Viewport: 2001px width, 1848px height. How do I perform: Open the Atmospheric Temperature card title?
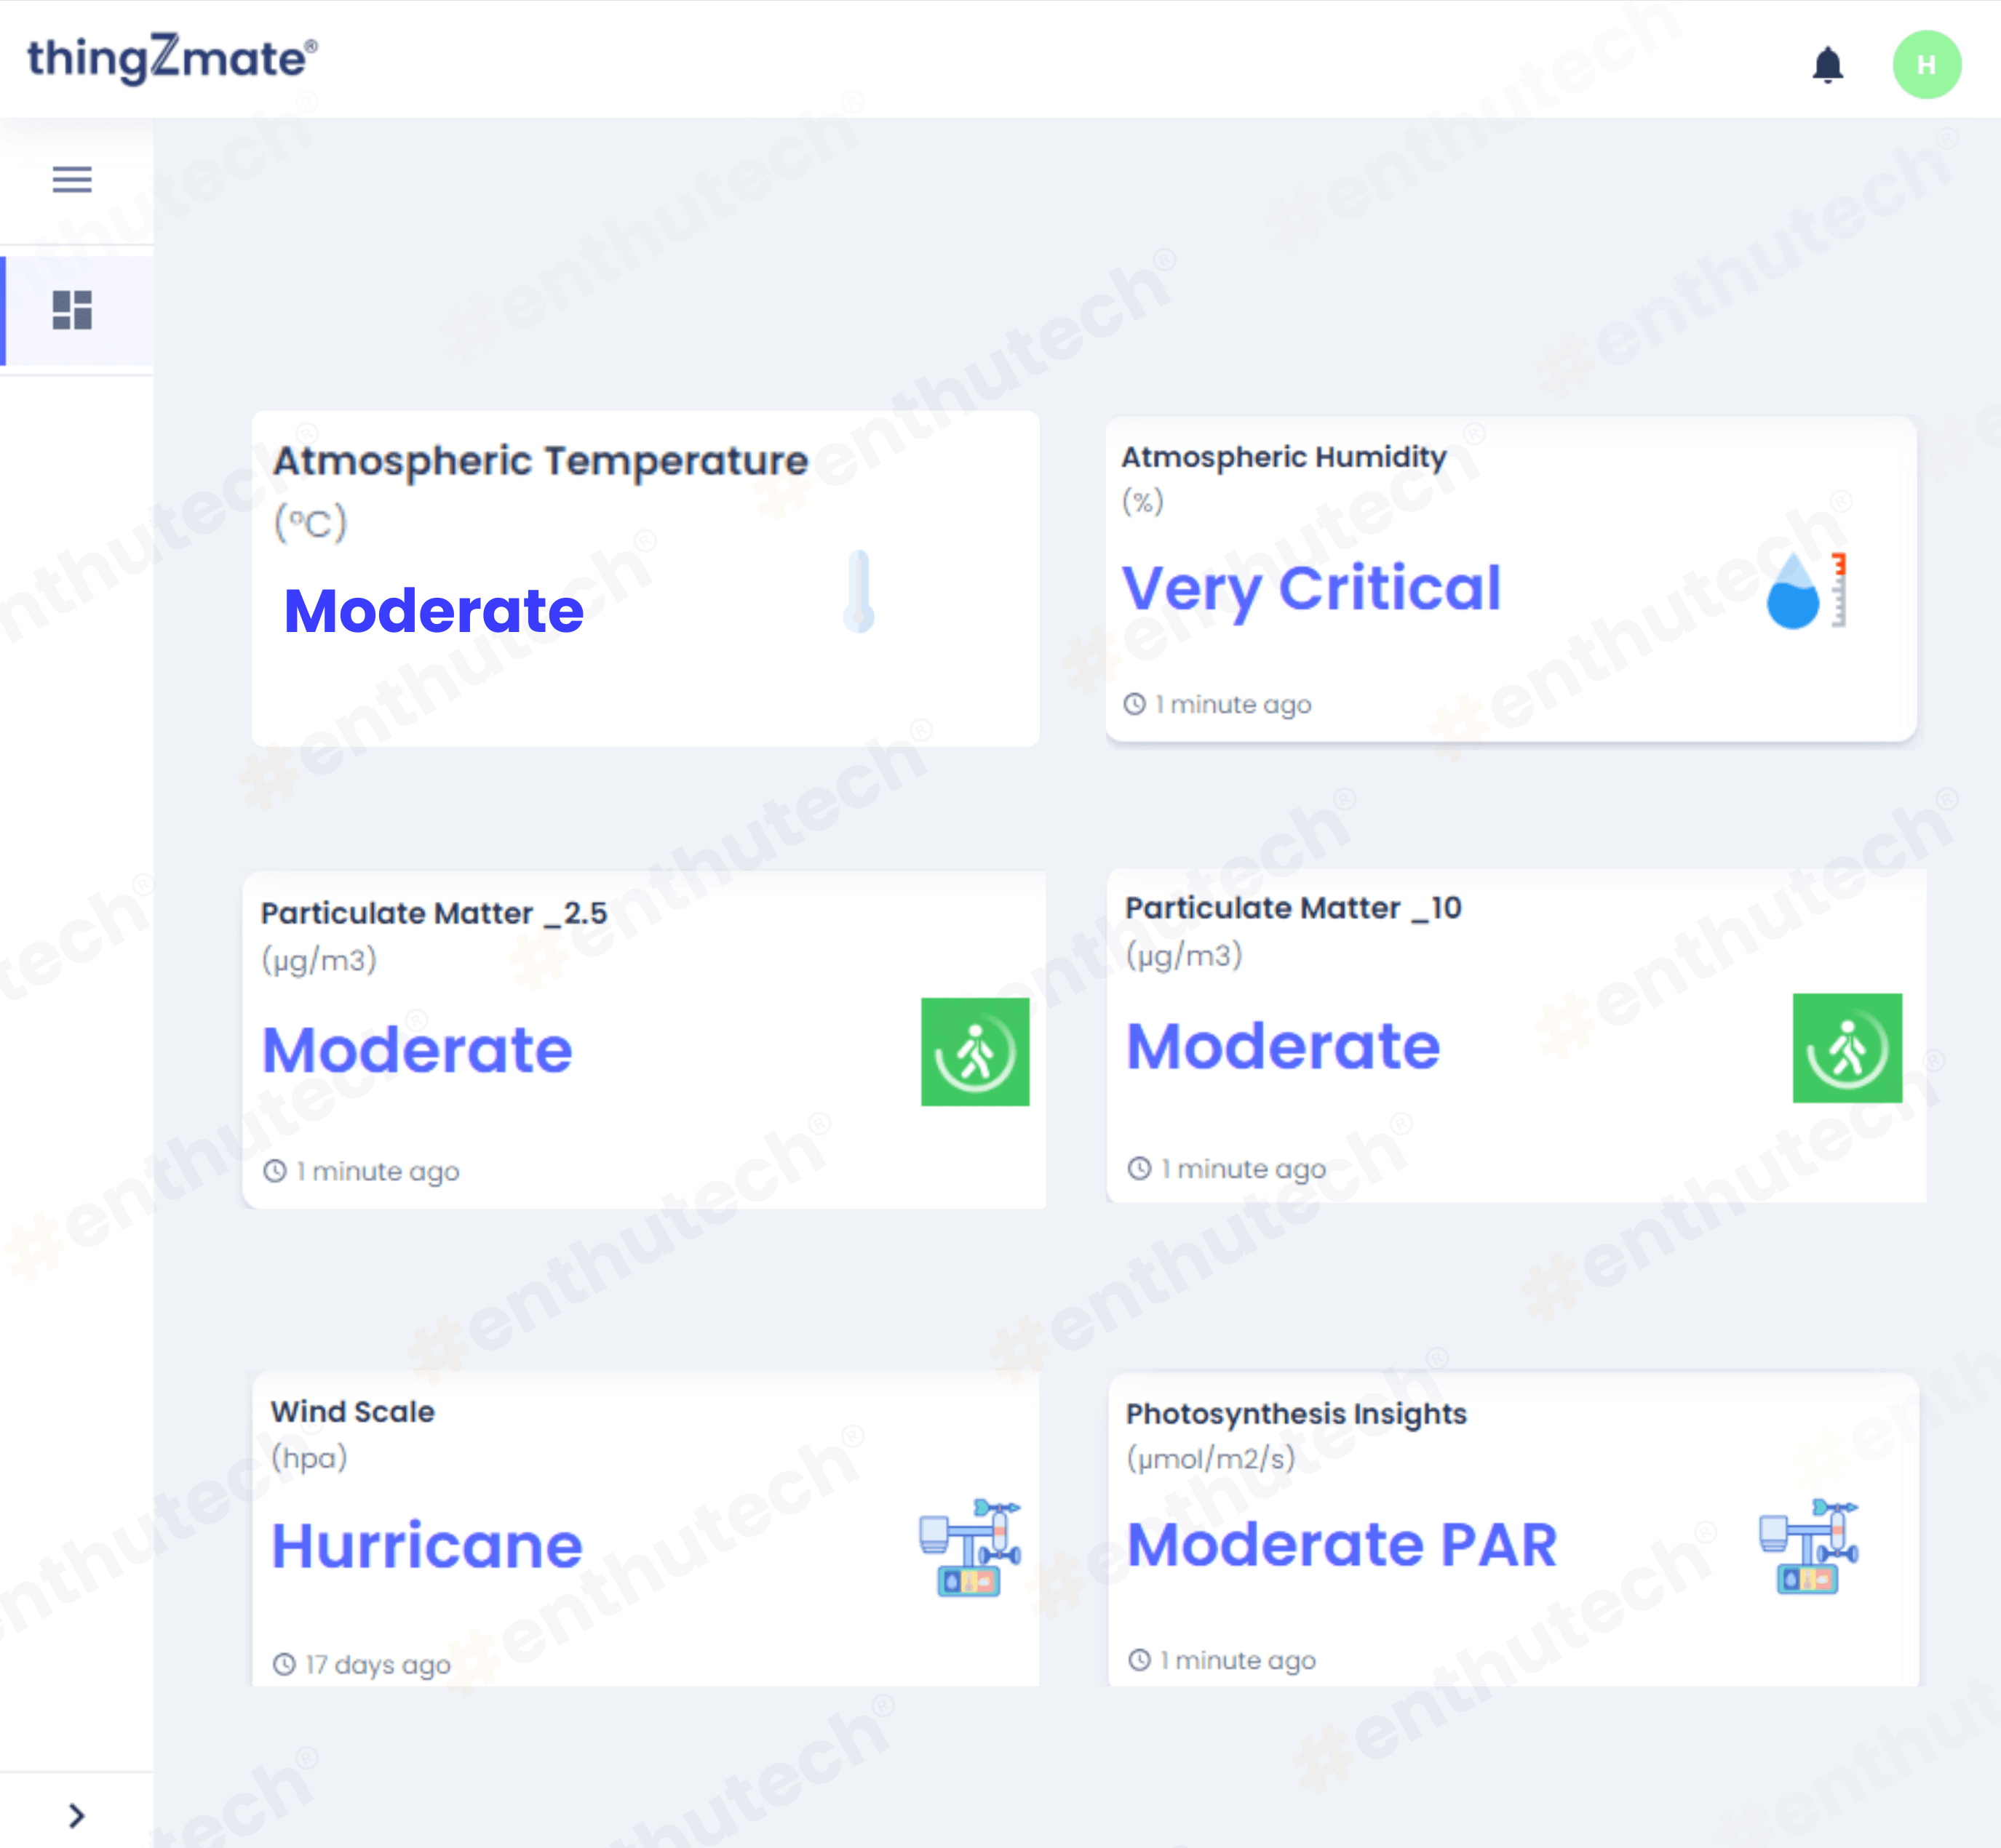[540, 461]
